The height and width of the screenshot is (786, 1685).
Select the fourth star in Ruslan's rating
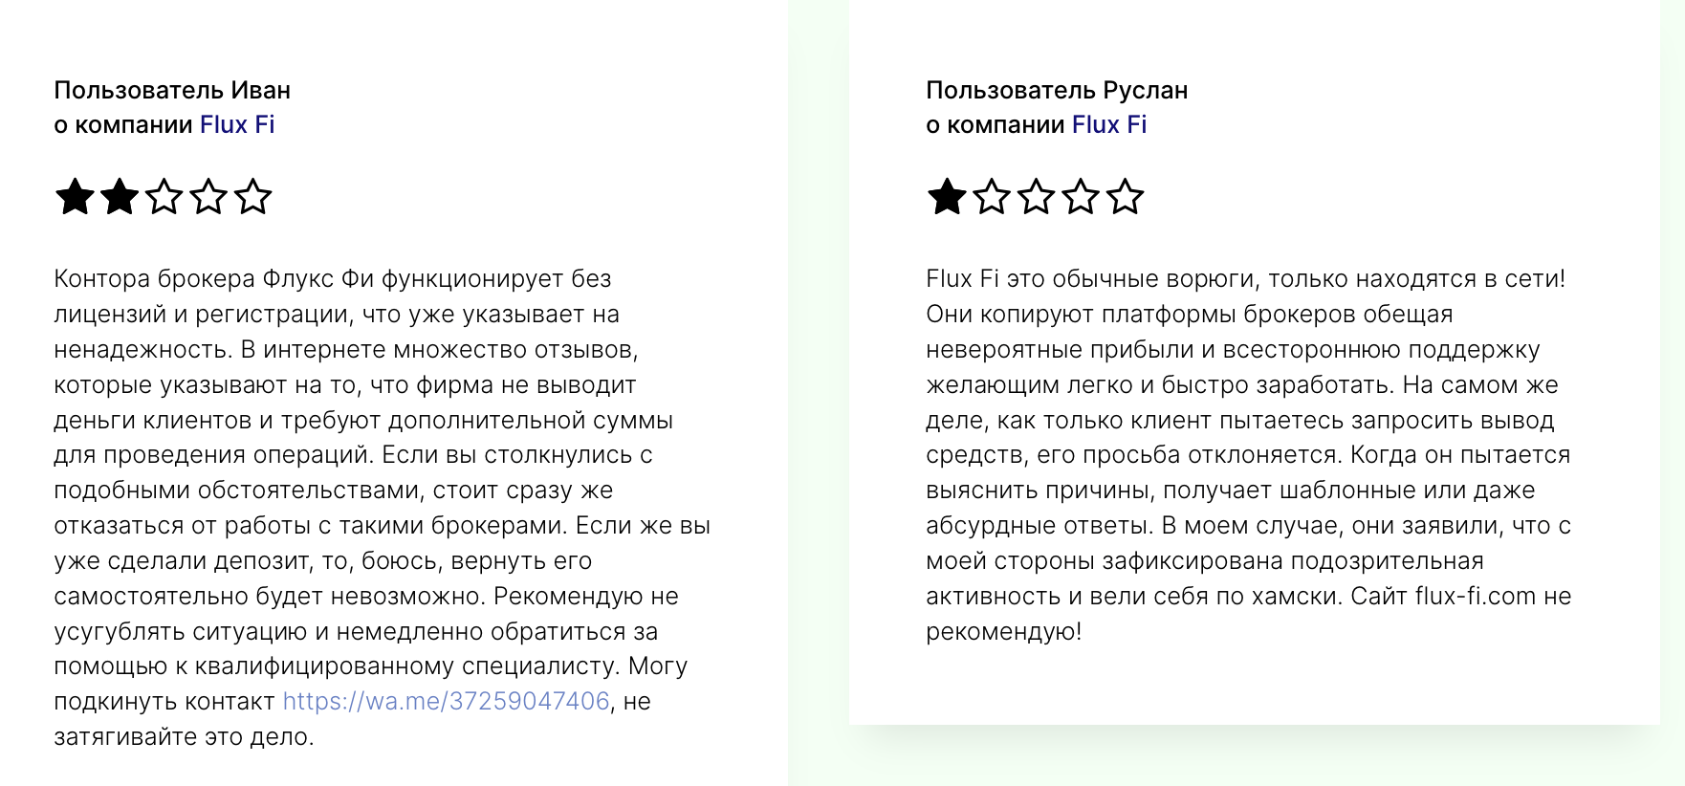[1081, 197]
